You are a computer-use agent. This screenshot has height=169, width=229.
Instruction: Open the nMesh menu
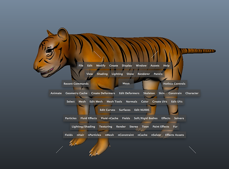[110, 135]
